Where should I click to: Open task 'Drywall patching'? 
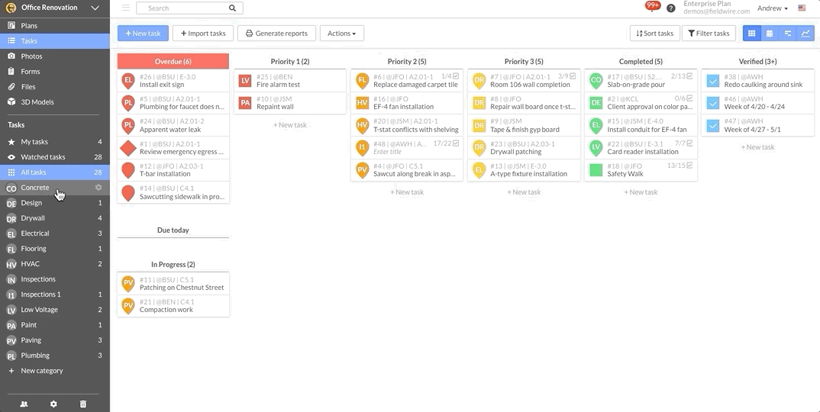point(524,148)
